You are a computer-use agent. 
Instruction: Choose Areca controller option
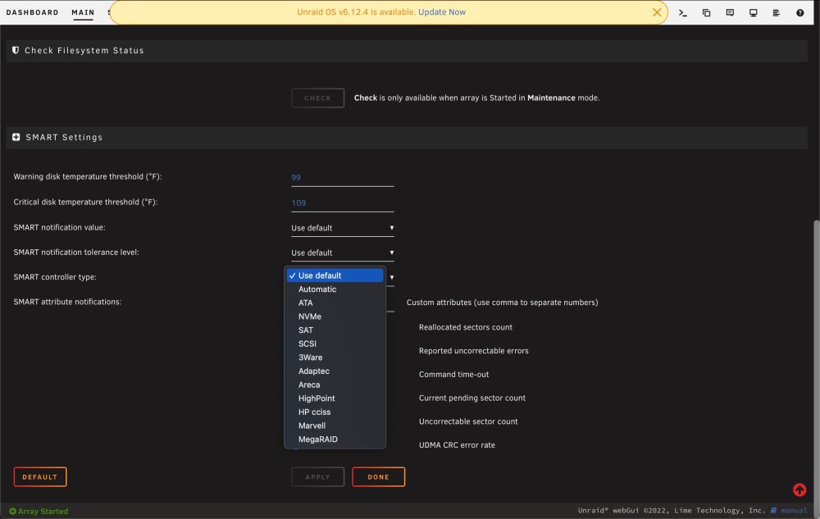[x=335, y=385]
